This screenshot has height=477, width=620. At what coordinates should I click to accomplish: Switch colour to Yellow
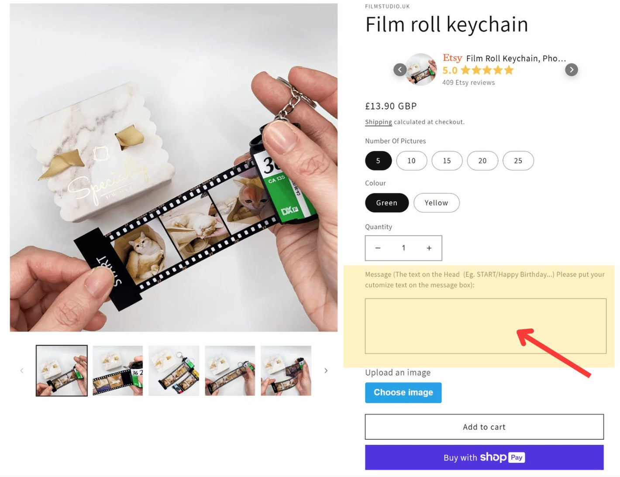pyautogui.click(x=436, y=203)
